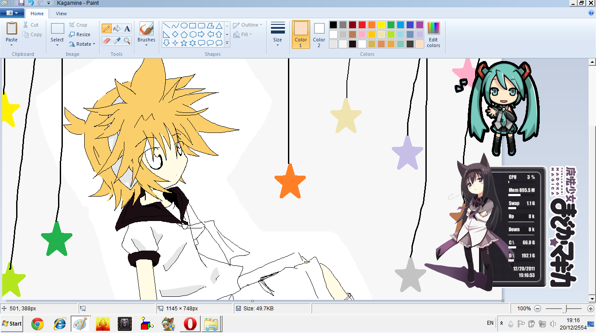Screen dimensions: 596x333
Task: Switch to the Home ribbon tab
Action: tap(37, 14)
